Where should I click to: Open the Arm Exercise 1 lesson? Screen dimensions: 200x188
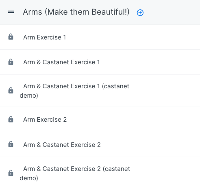[x=45, y=37]
